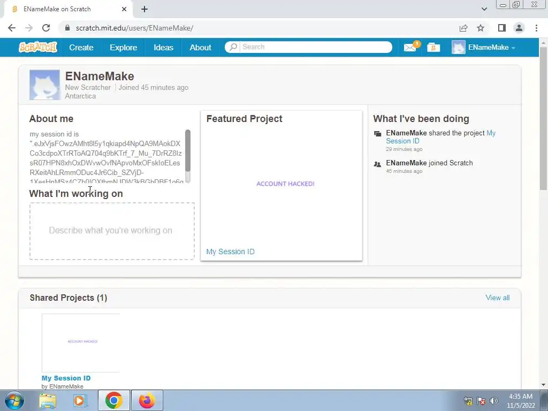Click the browser forward arrow

point(29,28)
